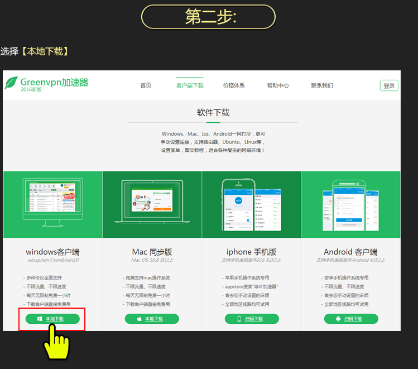Screen dimensions: 418x369
Task: Click the Mac 同步版 heading
Action: (x=152, y=252)
